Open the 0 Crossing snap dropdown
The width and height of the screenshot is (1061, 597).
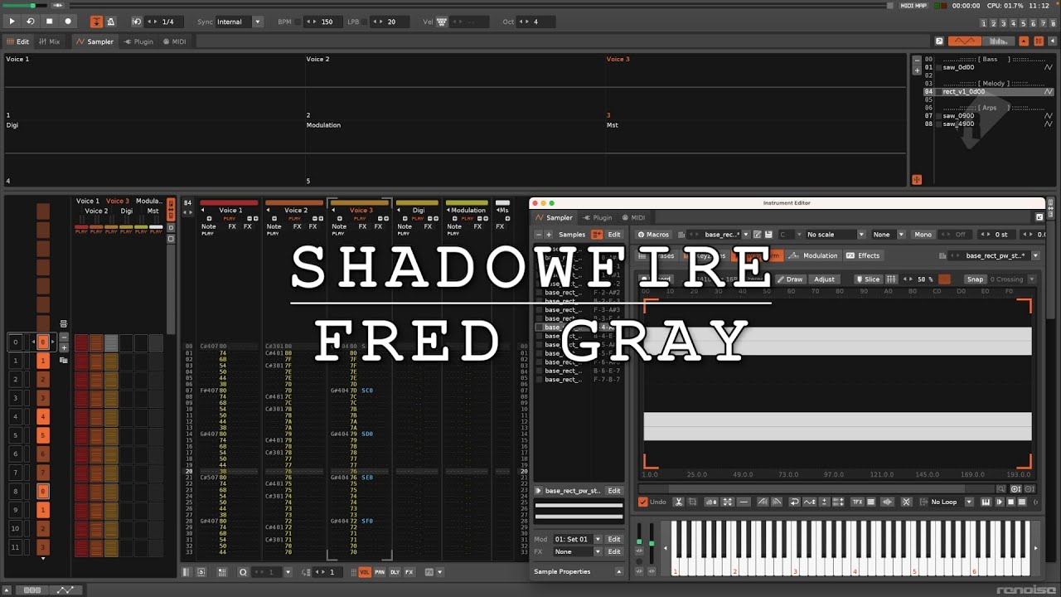click(x=1012, y=279)
